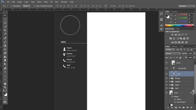Expand the INFO layer group

170,88
